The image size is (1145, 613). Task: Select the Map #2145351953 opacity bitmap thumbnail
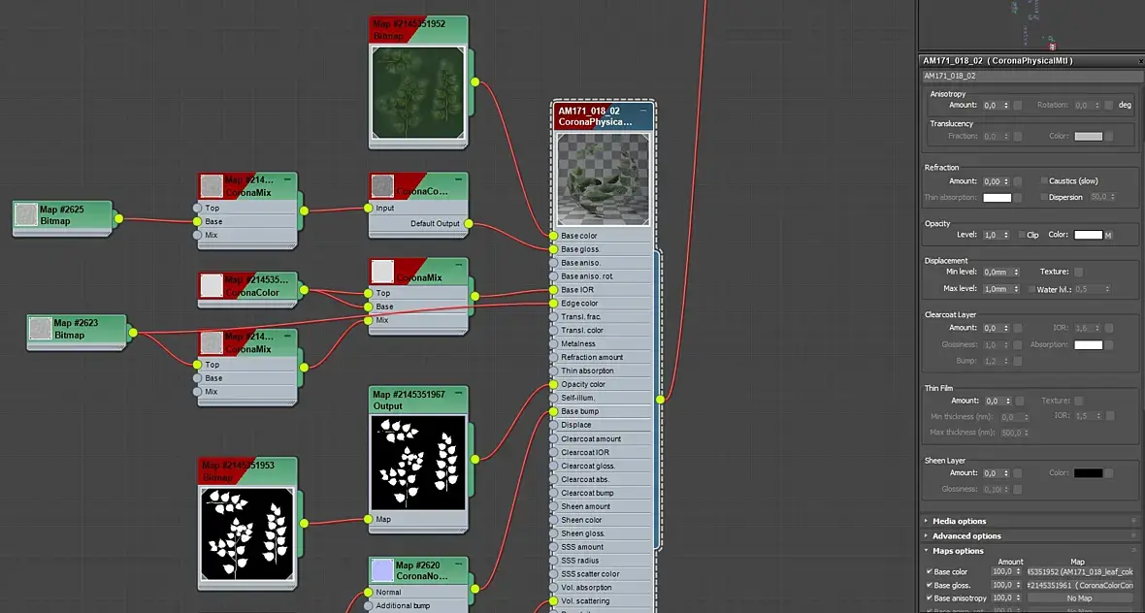(x=246, y=534)
